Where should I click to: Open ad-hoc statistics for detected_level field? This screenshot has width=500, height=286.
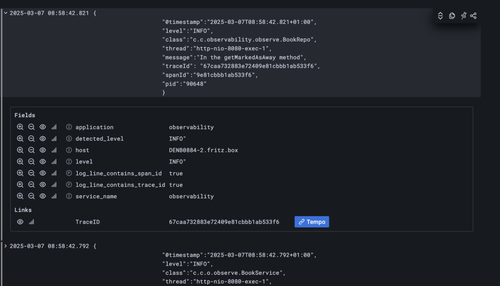point(54,139)
